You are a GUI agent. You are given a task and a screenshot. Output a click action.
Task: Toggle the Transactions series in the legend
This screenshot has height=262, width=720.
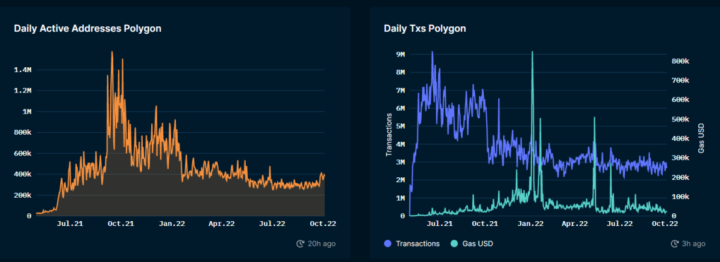tap(412, 244)
